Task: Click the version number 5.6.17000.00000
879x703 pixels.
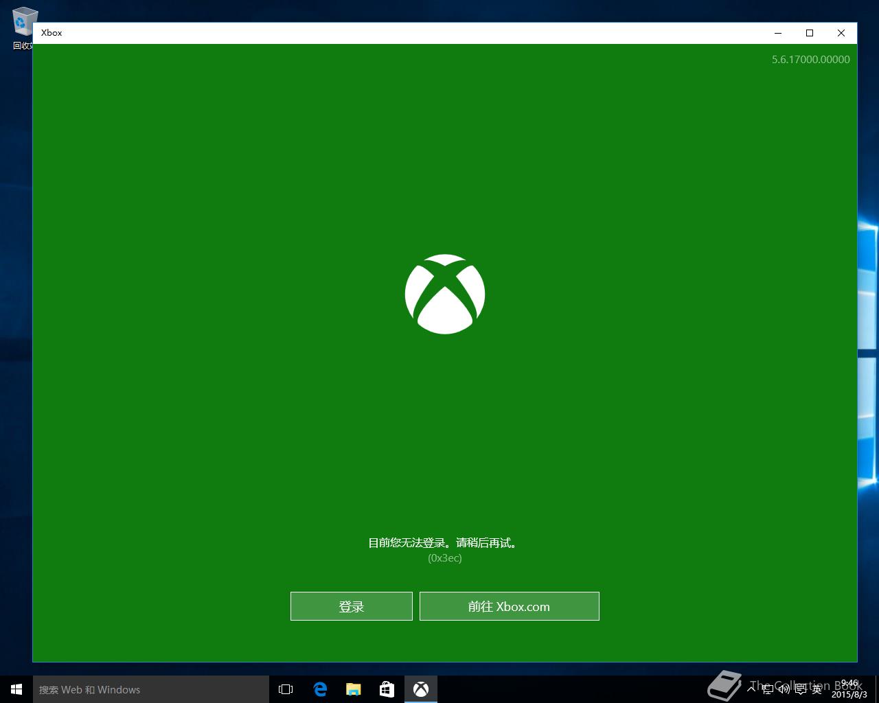Action: point(811,60)
